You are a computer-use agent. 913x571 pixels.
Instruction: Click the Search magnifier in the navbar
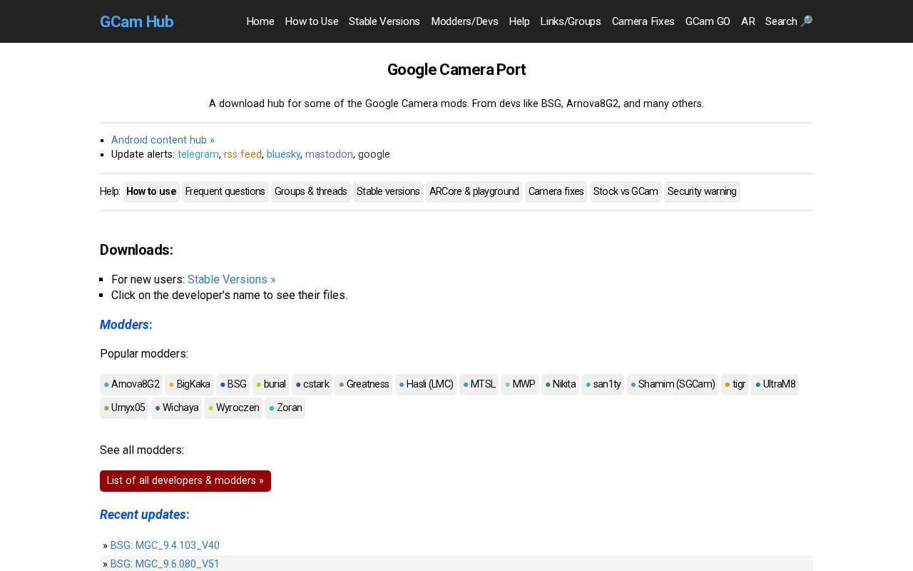point(789,21)
